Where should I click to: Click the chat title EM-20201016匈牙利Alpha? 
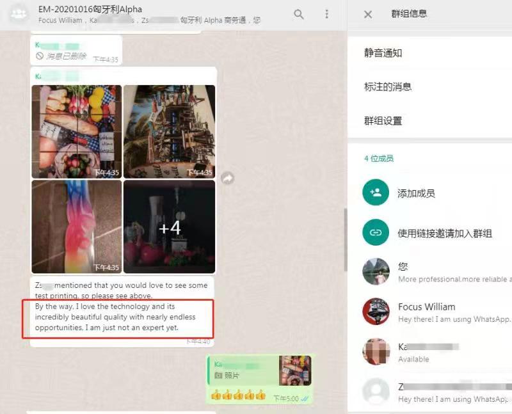pos(90,9)
